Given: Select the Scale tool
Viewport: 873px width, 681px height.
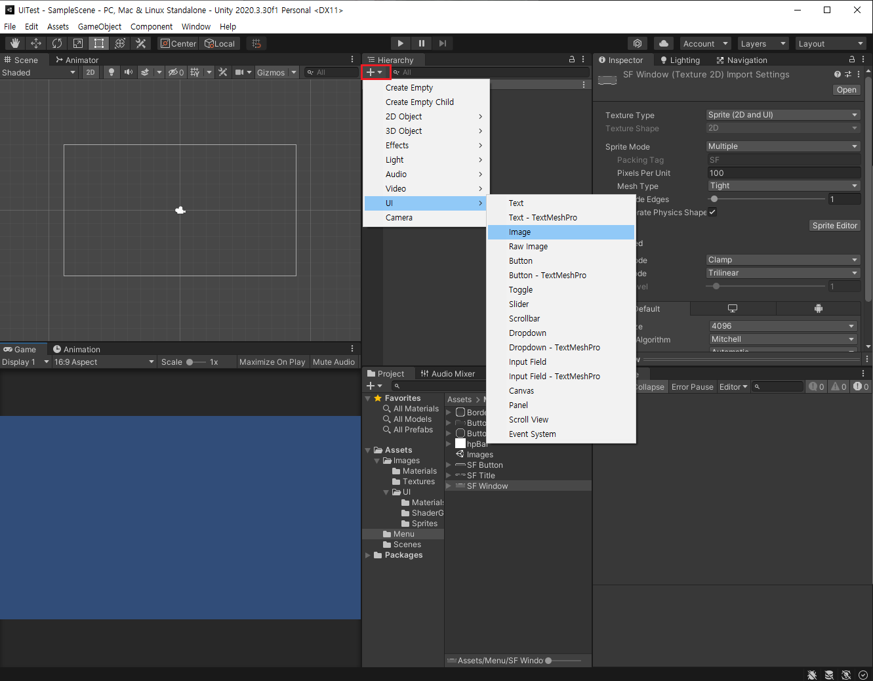Looking at the screenshot, I should click(x=78, y=43).
